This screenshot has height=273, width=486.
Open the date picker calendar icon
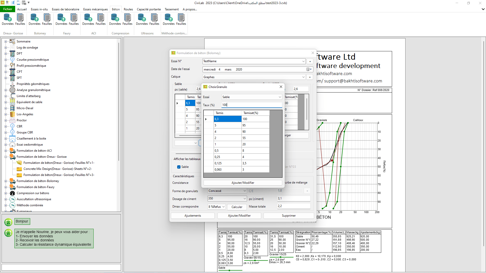tap(309, 69)
